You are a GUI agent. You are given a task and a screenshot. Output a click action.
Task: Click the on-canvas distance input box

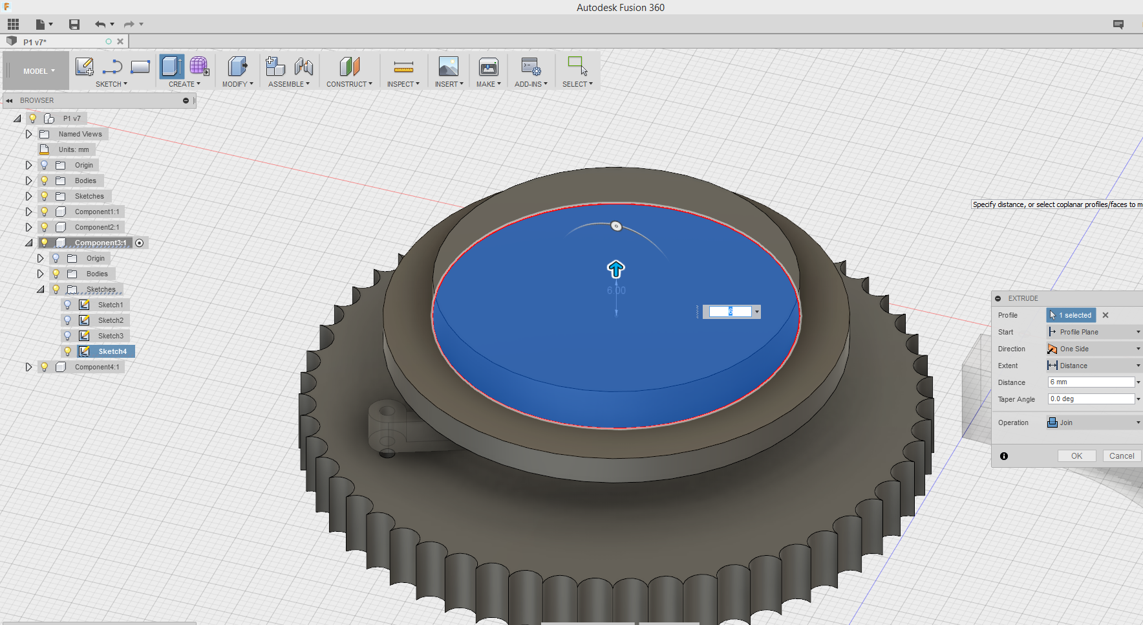tap(731, 312)
